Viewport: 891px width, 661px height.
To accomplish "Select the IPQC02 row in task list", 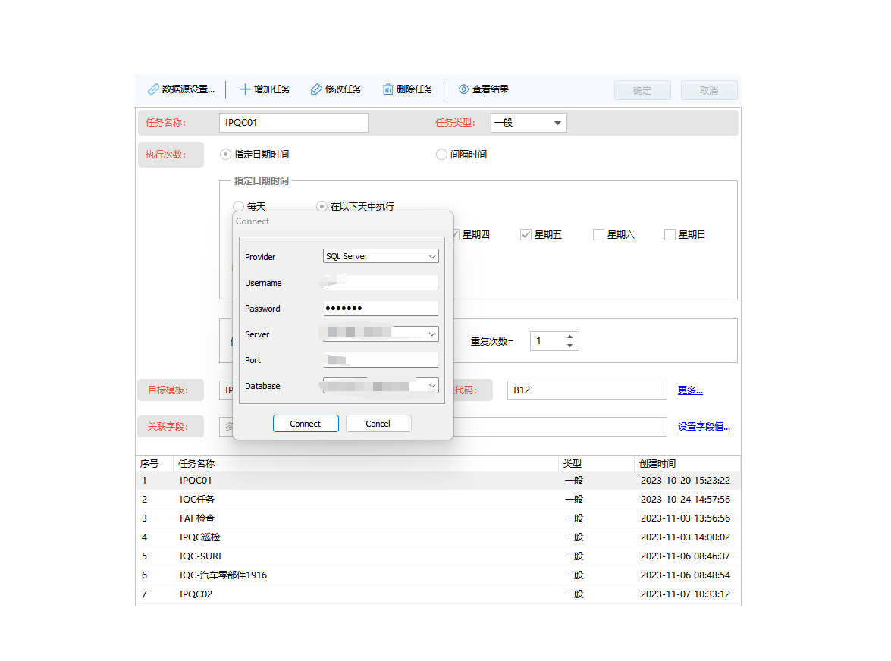I will [x=303, y=594].
